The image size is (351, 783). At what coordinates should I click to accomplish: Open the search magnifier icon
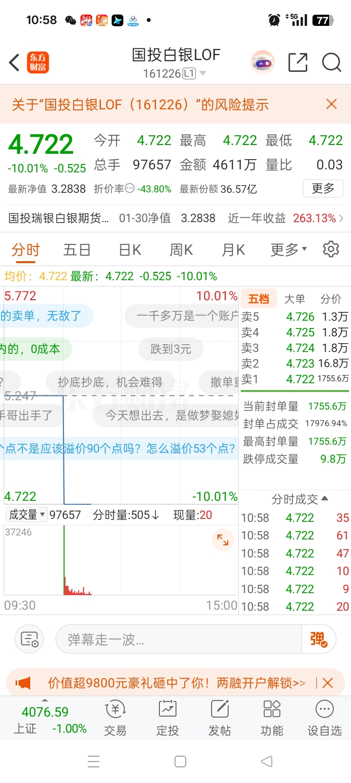(x=331, y=62)
